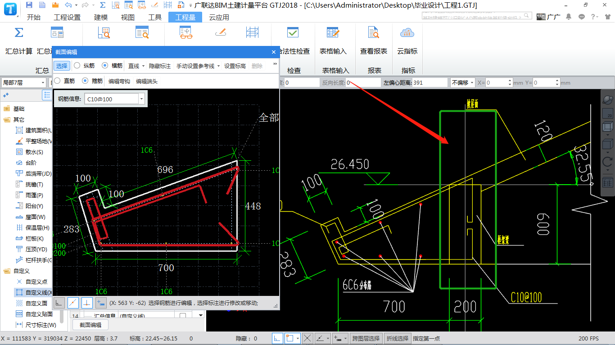Click the 设置标高 button

[235, 66]
